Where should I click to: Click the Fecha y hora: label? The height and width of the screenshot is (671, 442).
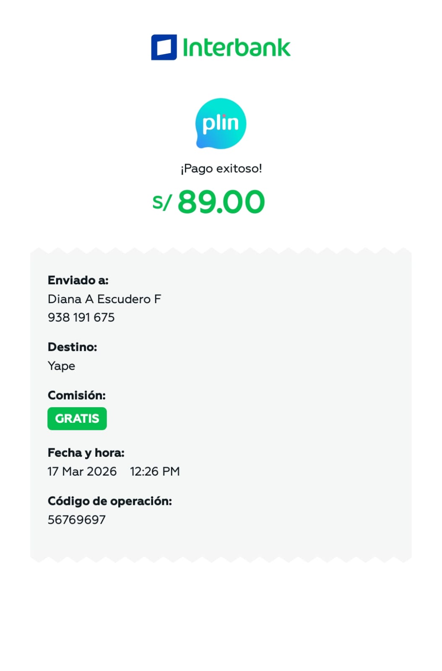tap(86, 453)
